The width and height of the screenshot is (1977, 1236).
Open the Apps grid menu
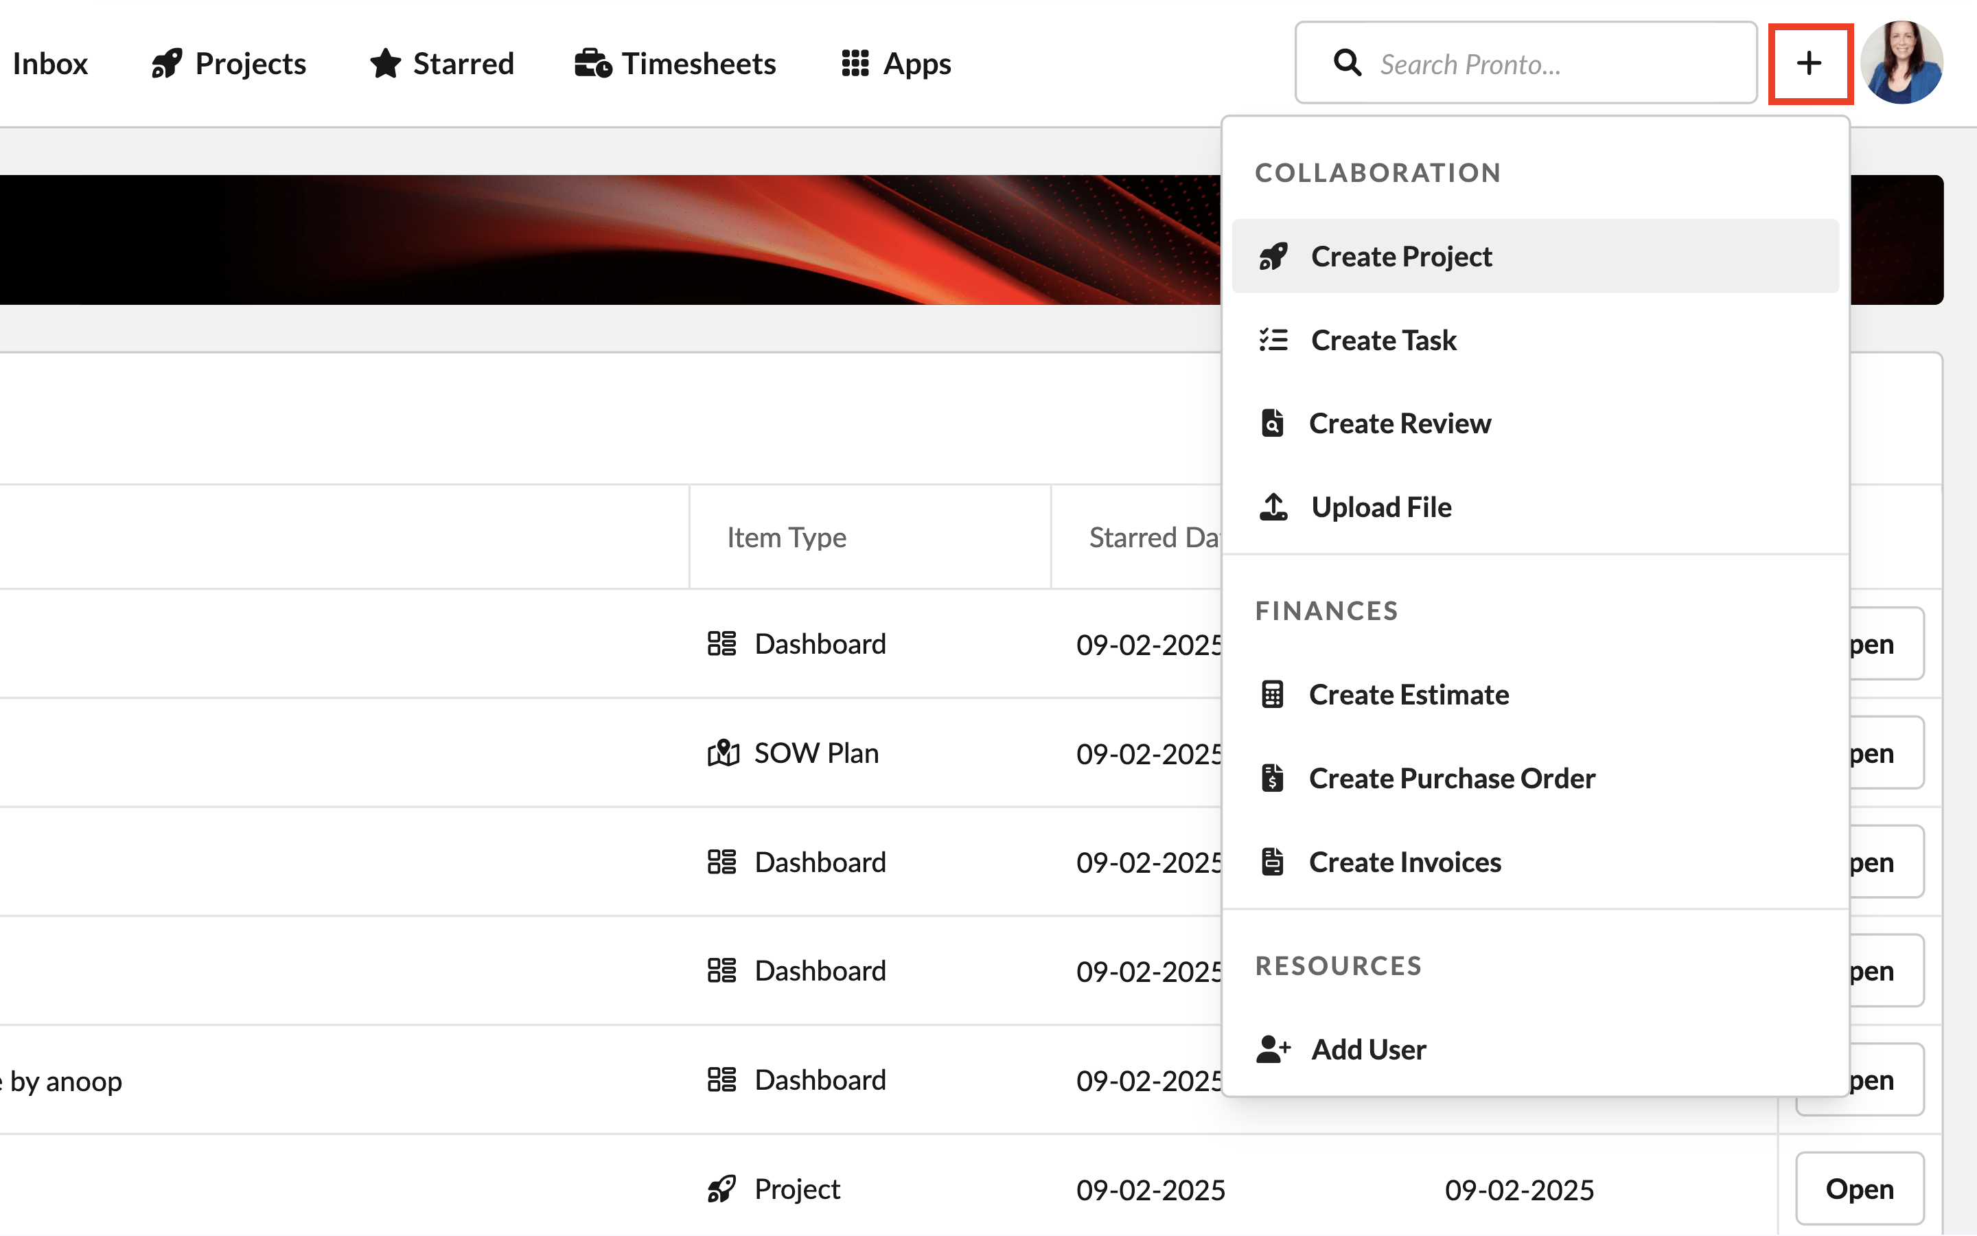[895, 63]
